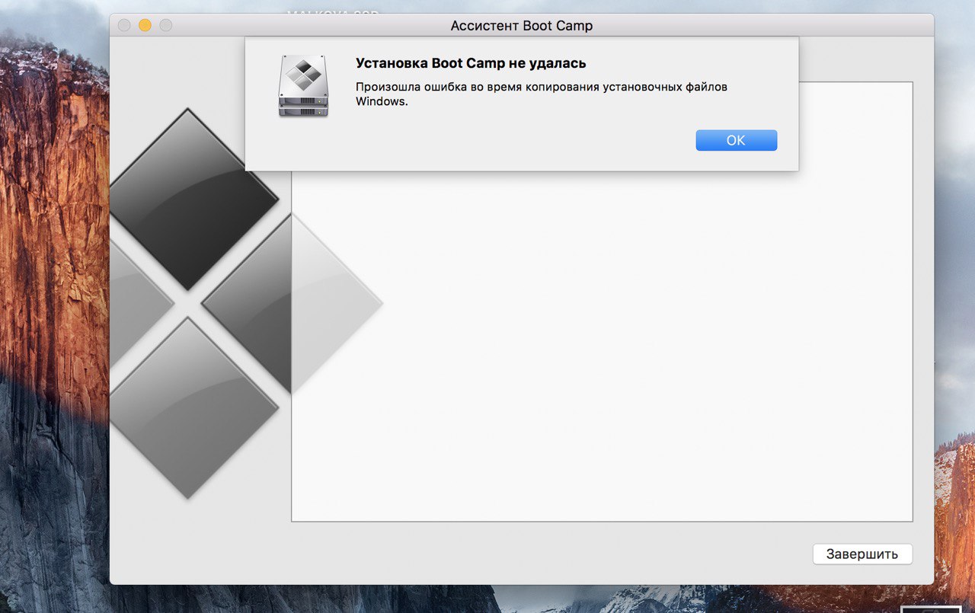Click the error message about copying Windows files

(x=542, y=94)
